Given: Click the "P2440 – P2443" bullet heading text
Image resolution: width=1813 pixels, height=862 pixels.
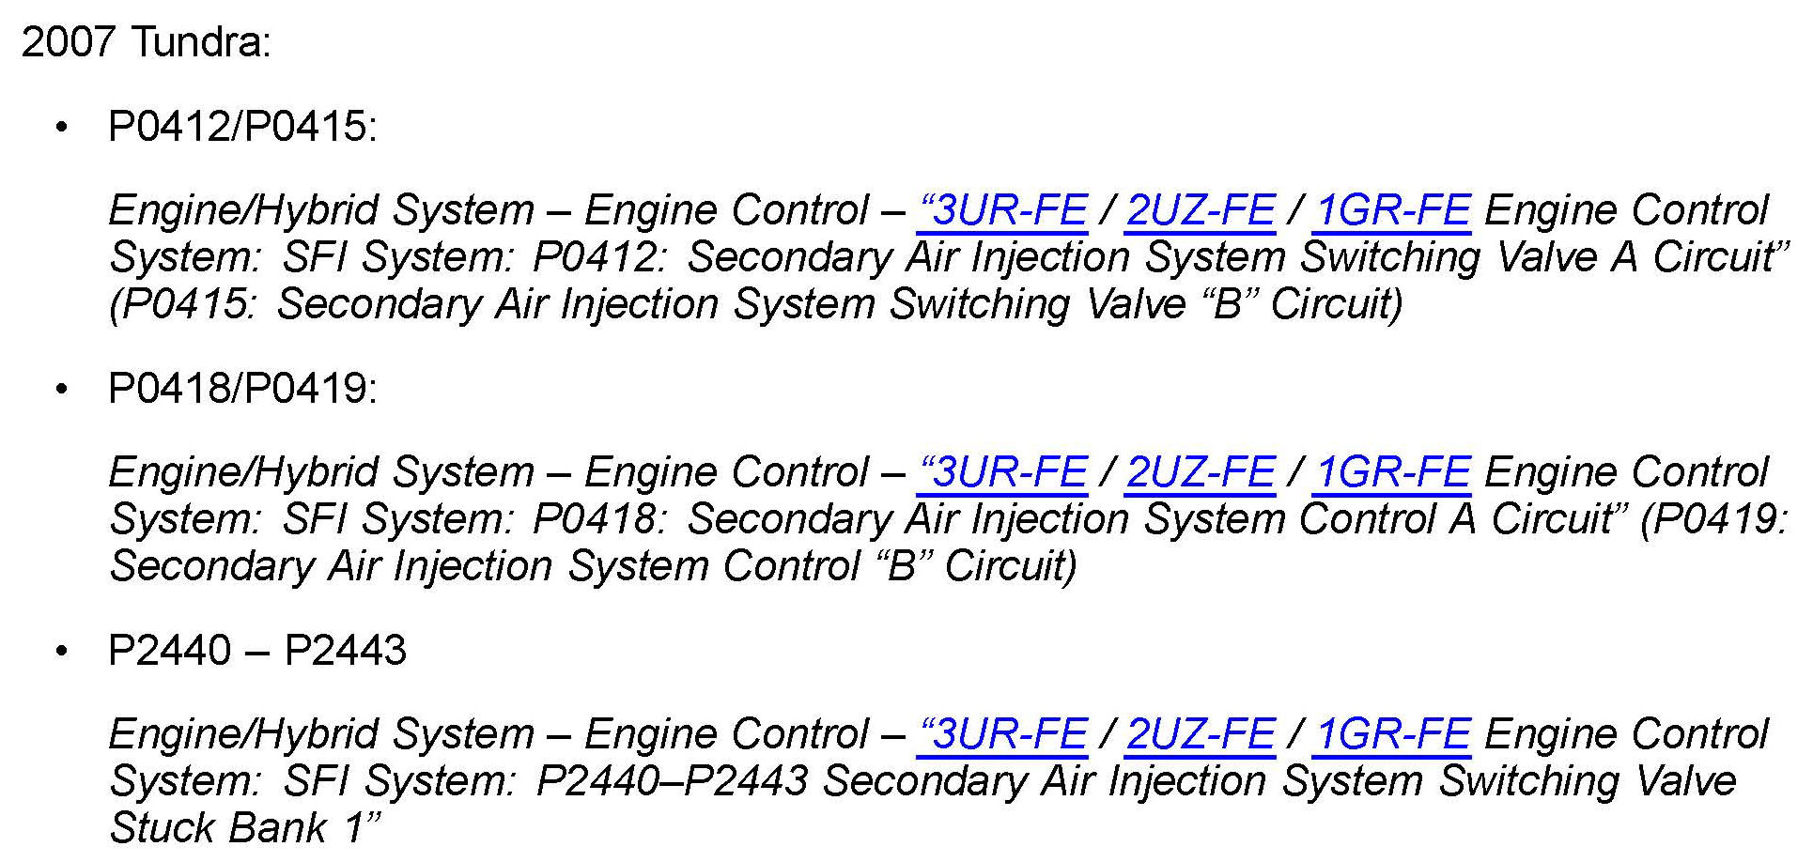Looking at the screenshot, I should 257,651.
